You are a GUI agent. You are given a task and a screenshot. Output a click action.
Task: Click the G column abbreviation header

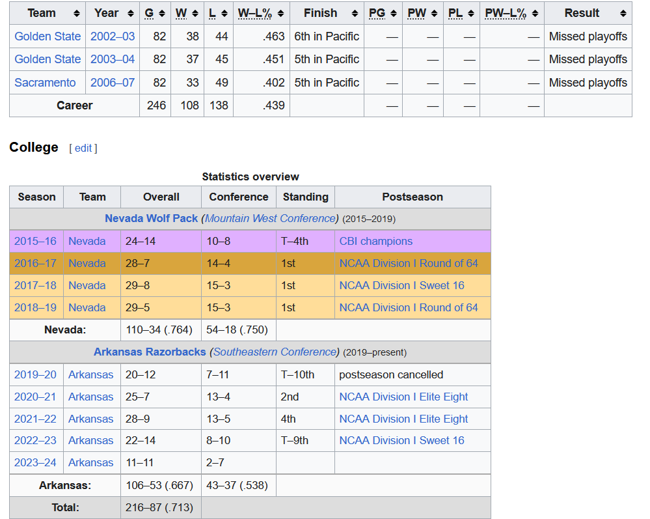[x=149, y=13]
